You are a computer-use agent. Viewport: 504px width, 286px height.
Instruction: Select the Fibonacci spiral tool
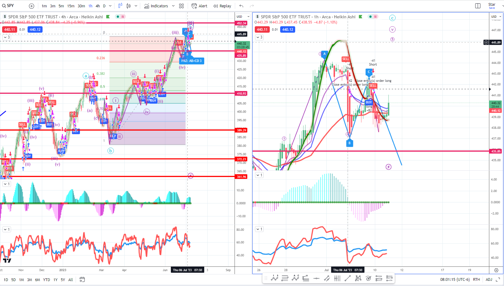tap(368, 278)
